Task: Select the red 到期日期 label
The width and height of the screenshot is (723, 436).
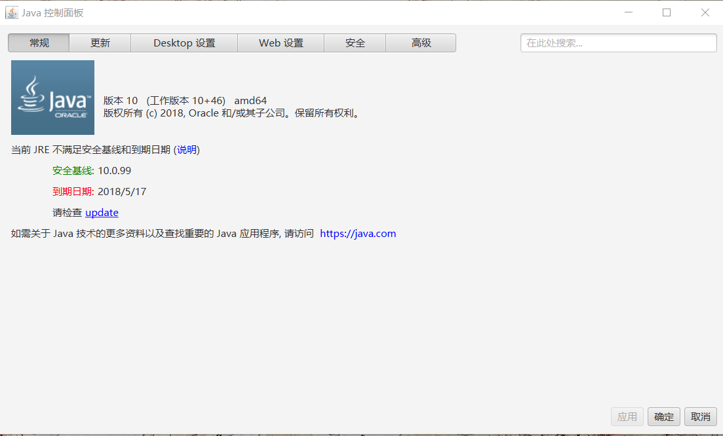Action: [x=73, y=192]
